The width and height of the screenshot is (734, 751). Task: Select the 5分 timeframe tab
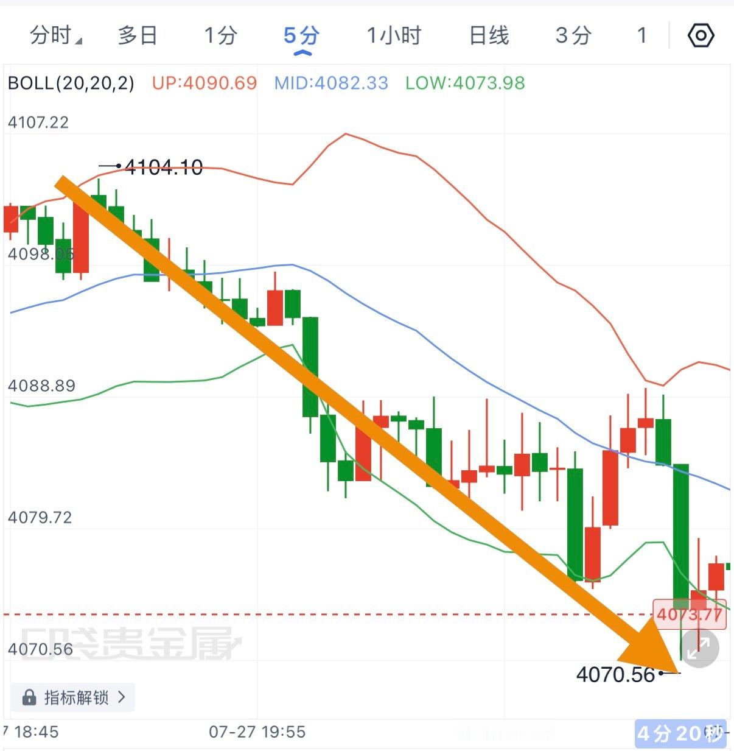pos(302,35)
